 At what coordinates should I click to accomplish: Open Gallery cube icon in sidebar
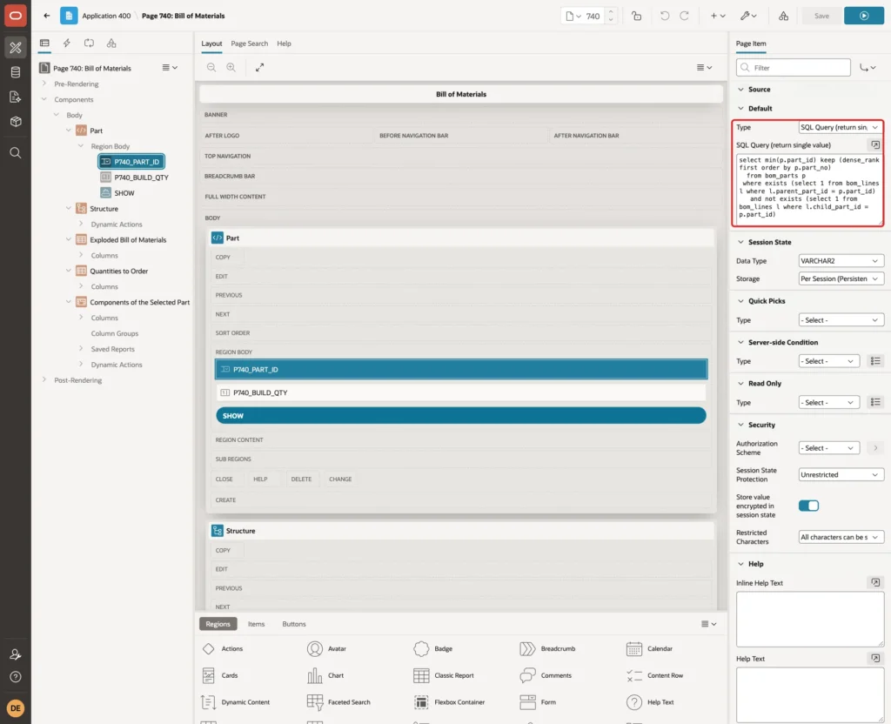click(16, 122)
